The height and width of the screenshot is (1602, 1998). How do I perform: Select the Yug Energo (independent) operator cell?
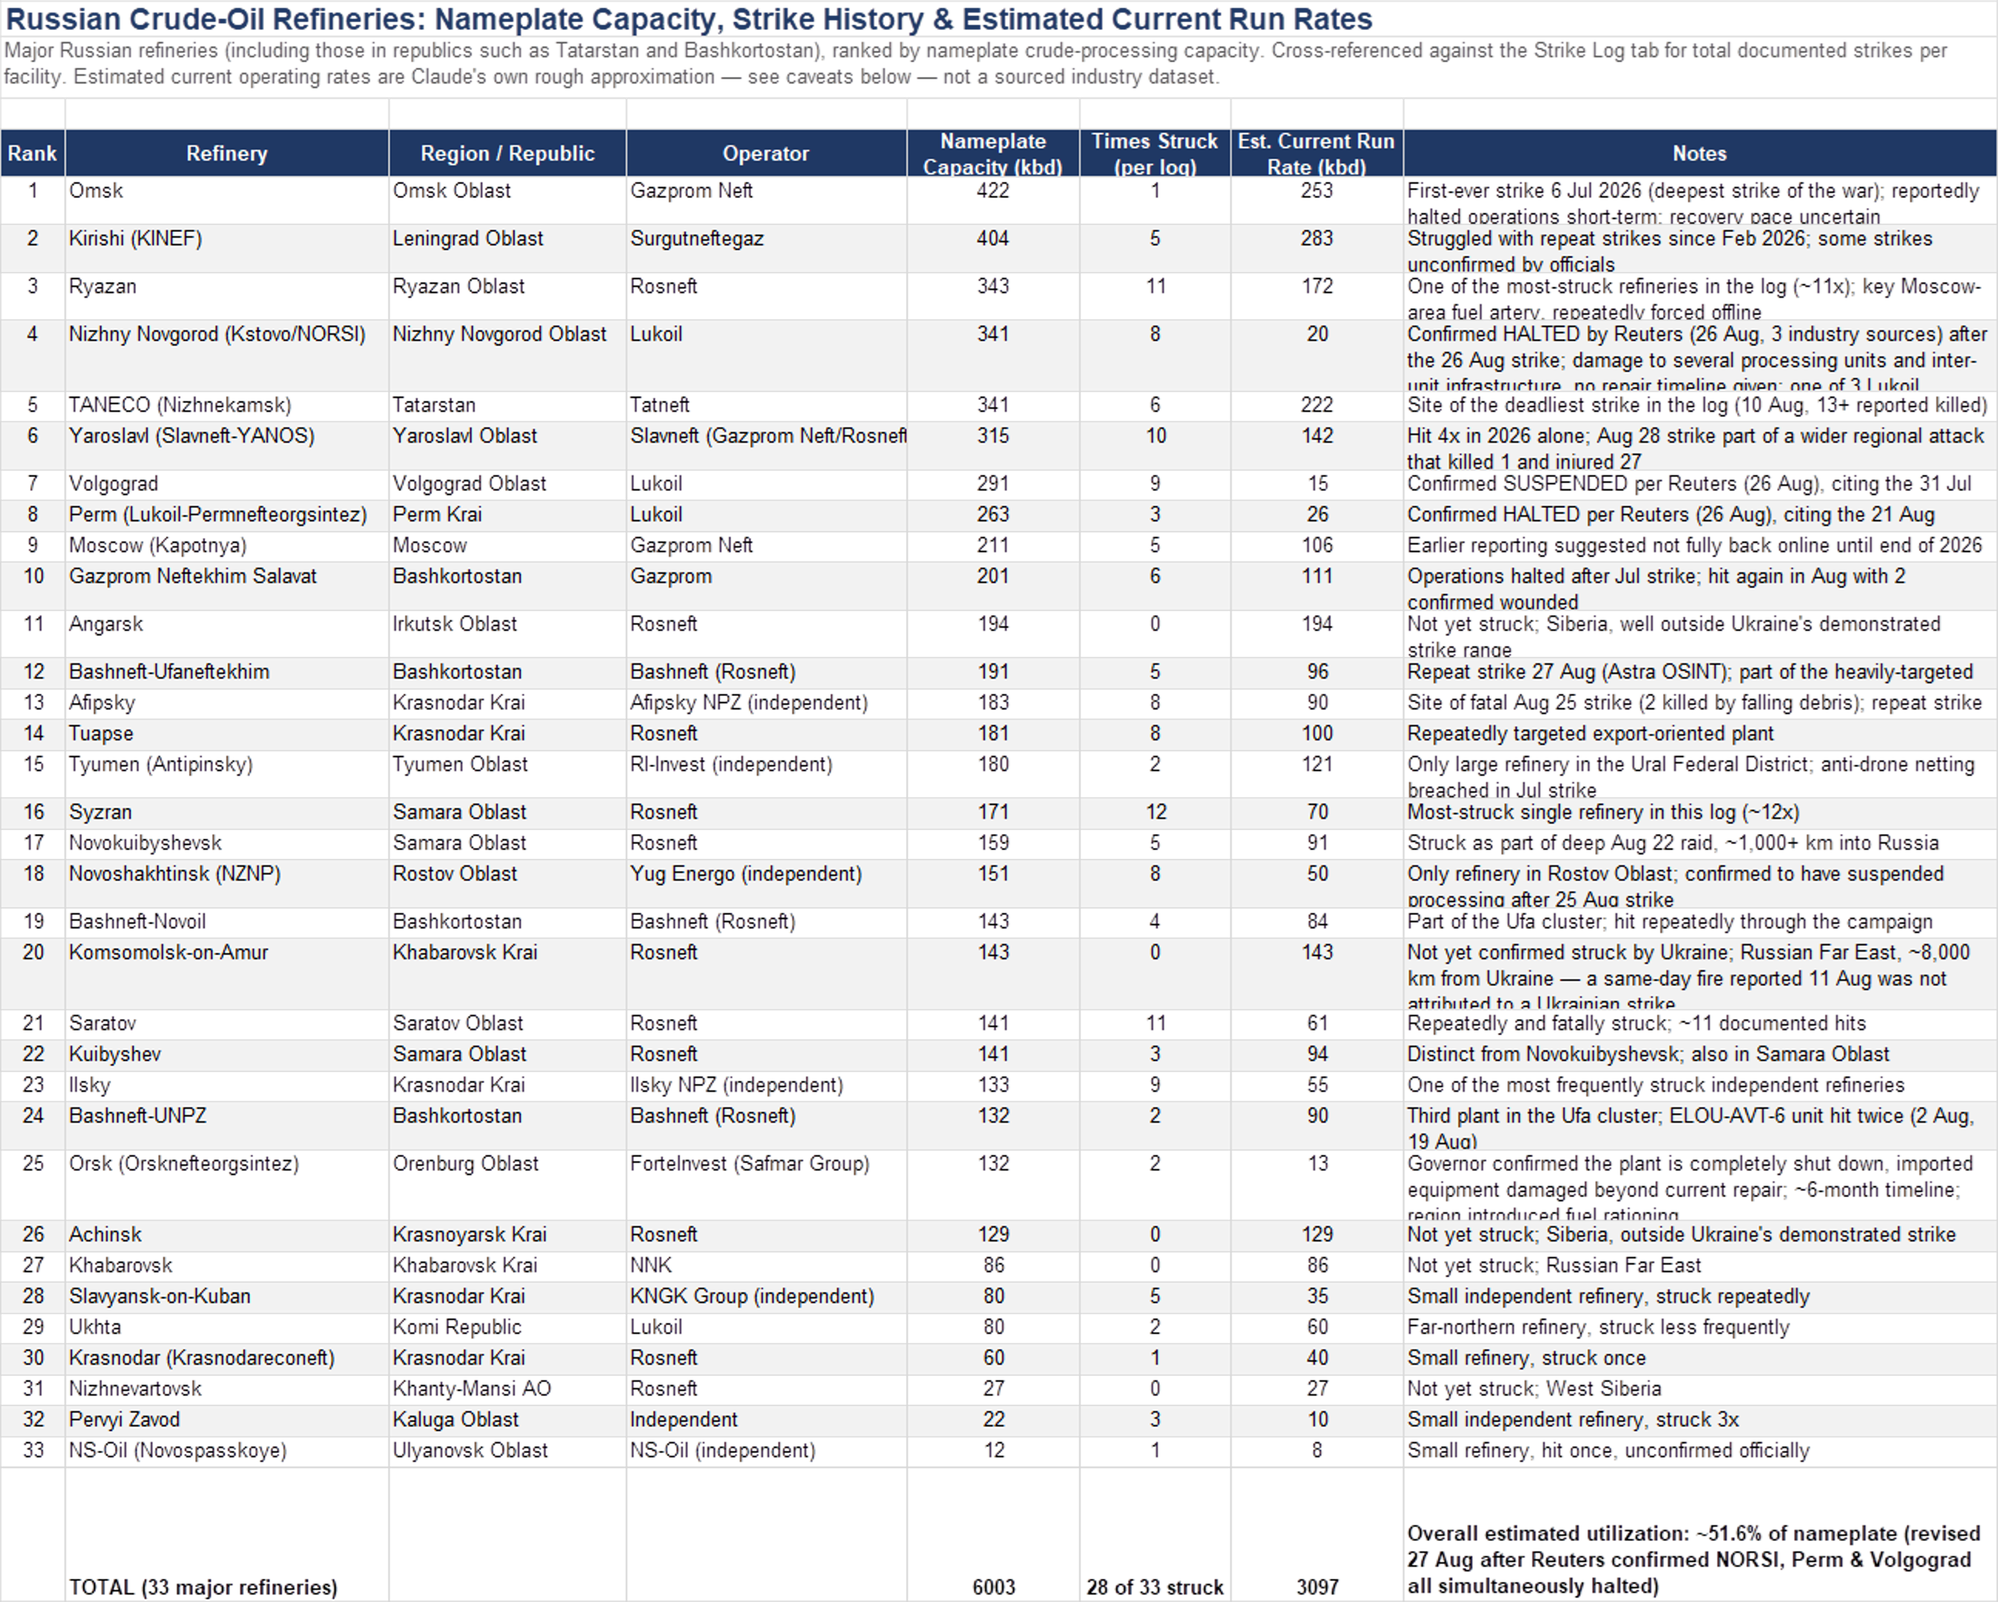pyautogui.click(x=766, y=884)
